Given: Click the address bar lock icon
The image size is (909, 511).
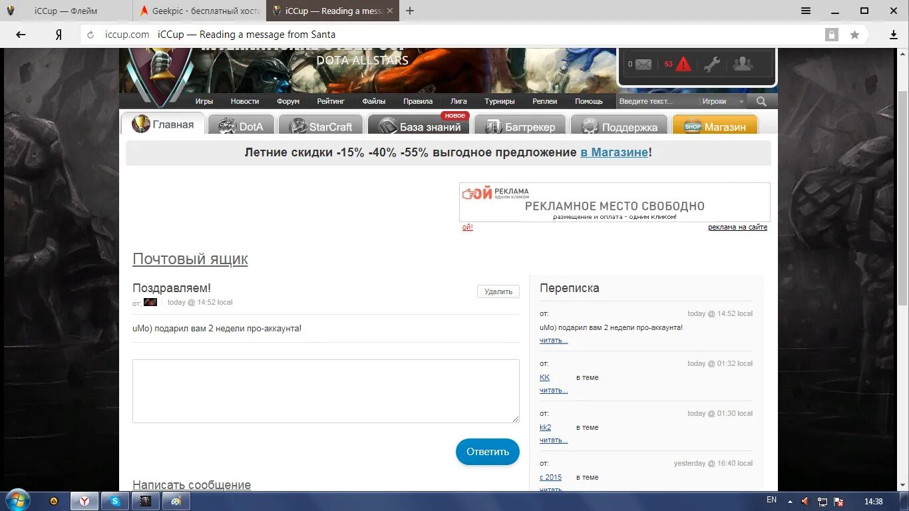Looking at the screenshot, I should click(831, 35).
